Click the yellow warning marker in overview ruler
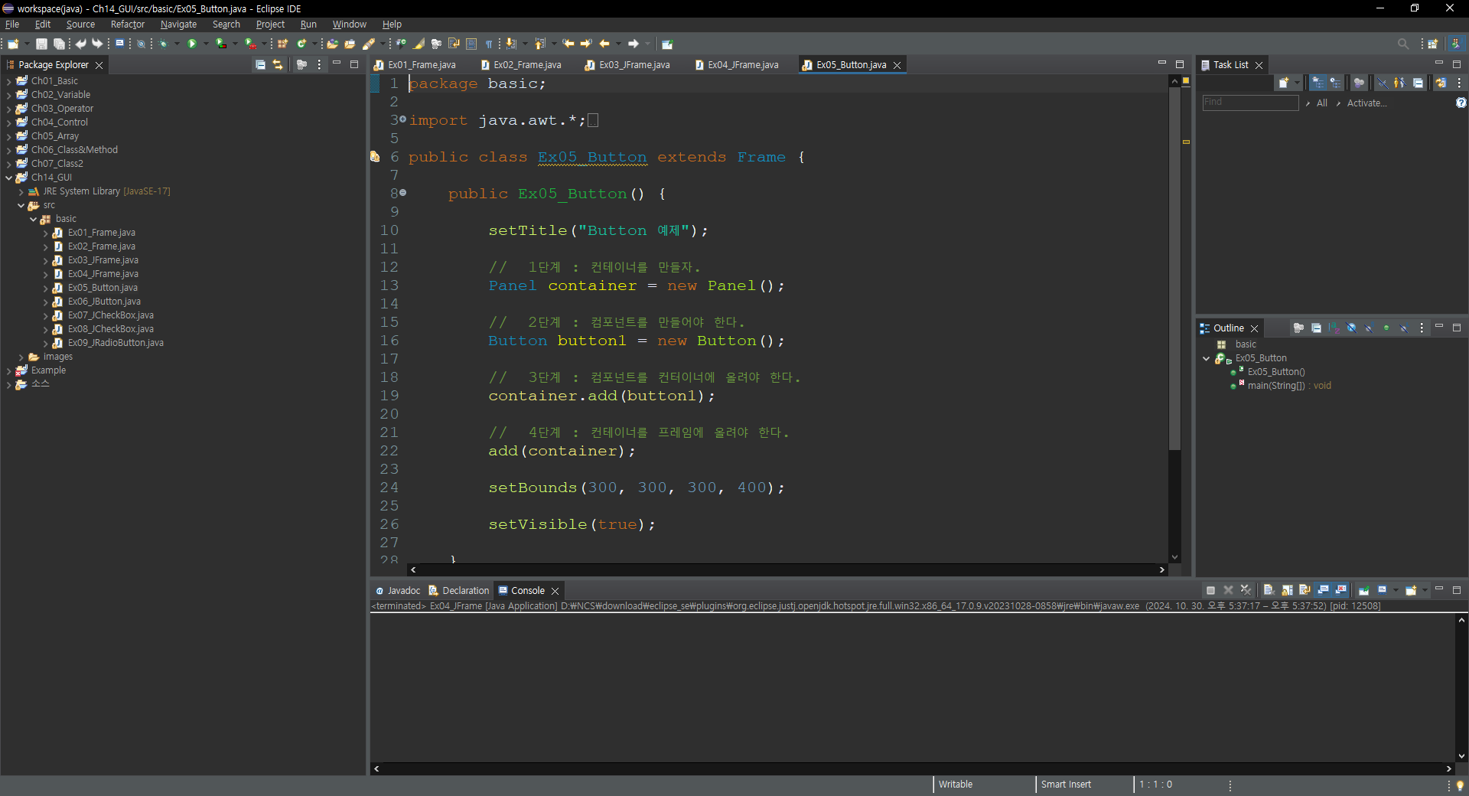Viewport: 1469px width, 796px height. [1186, 142]
